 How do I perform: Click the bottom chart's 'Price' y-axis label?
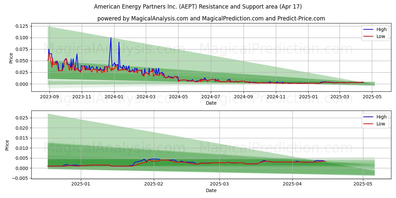click(7, 145)
